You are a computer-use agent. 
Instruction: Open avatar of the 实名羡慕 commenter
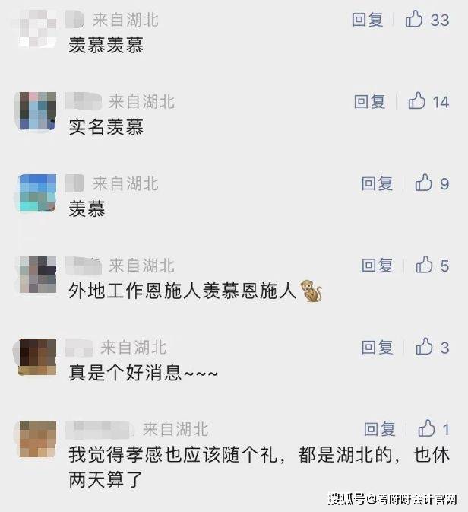pyautogui.click(x=37, y=111)
